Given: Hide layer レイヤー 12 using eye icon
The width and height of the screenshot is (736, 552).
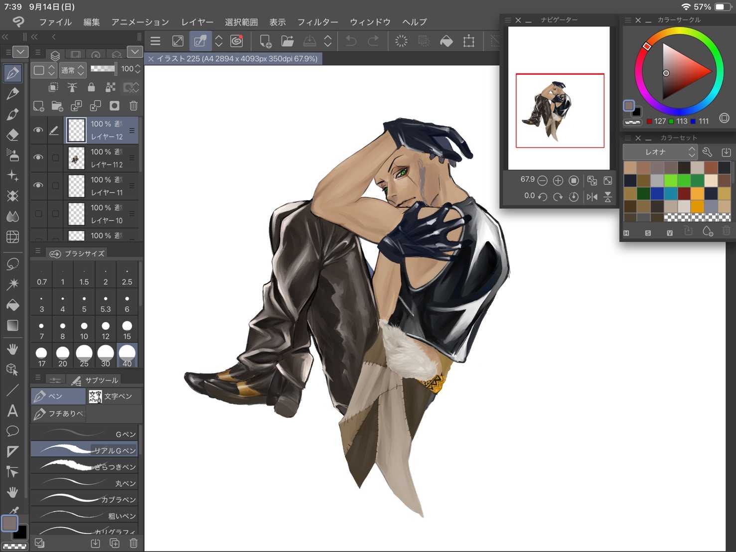Looking at the screenshot, I should point(38,130).
